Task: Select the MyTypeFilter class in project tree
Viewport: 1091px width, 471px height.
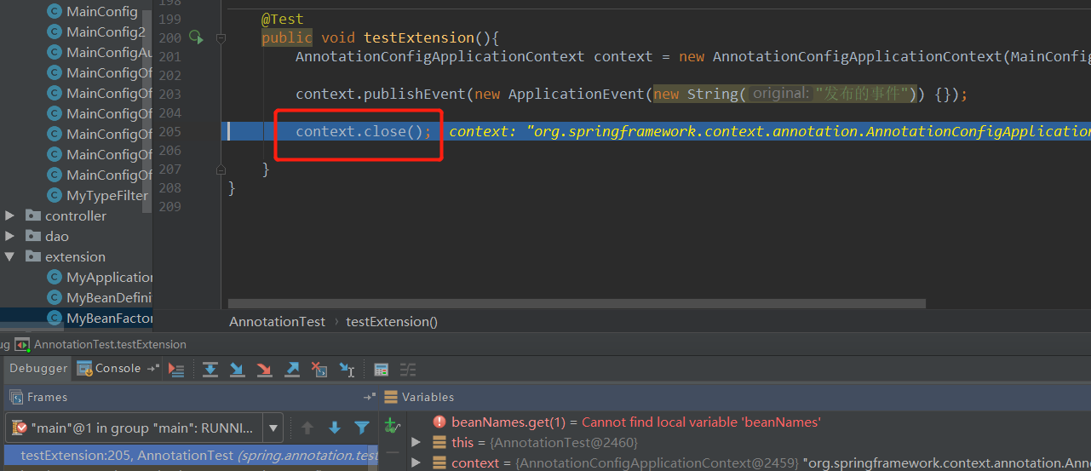Action: coord(106,195)
